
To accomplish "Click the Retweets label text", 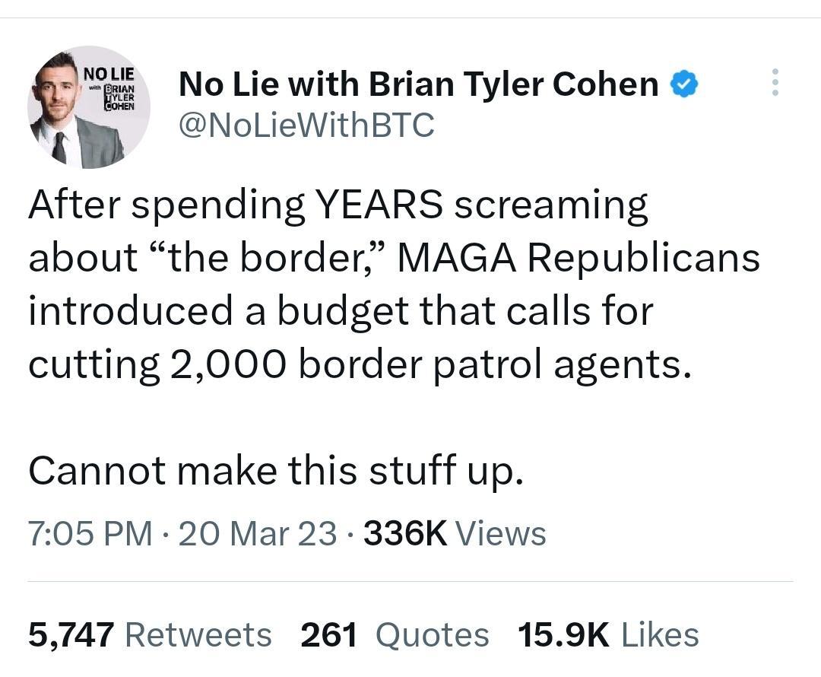I will (x=200, y=634).
